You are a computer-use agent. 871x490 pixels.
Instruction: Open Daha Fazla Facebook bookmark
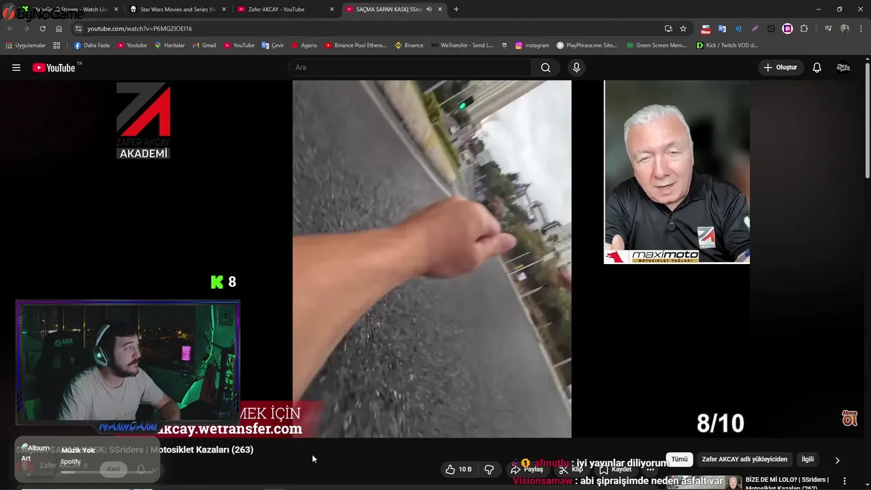click(92, 46)
